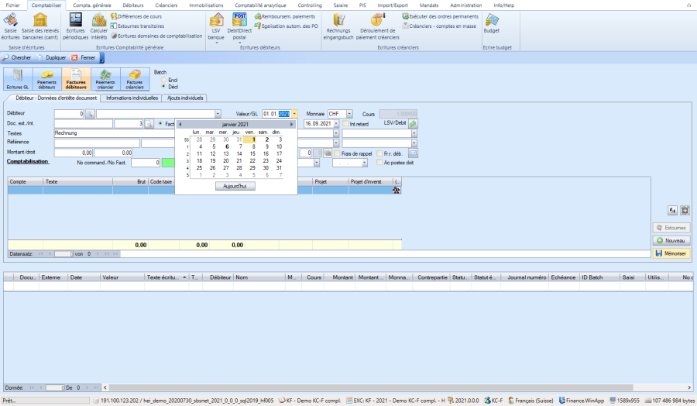Open the LSV banque dropdown arrow
This screenshot has height=406, width=697.
click(x=217, y=43)
